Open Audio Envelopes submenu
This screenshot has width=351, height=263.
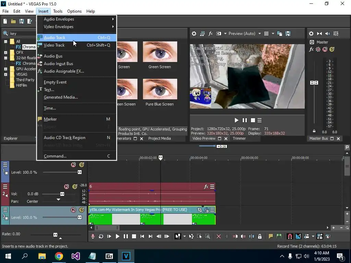(76, 19)
